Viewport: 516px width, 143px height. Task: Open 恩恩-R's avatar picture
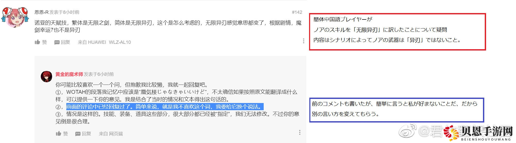pyautogui.click(x=15, y=17)
